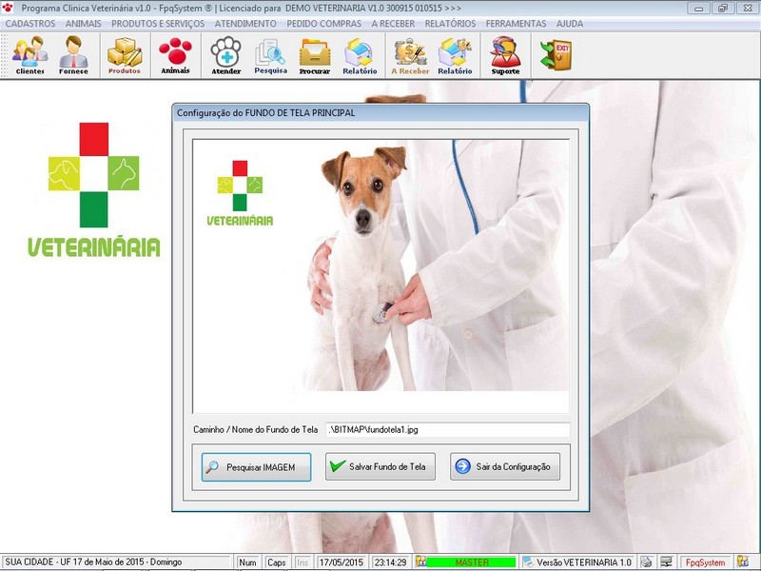Screen dimensions: 761x571
Task: Click the red paw application icon in title bar
Action: pyautogui.click(x=8, y=8)
